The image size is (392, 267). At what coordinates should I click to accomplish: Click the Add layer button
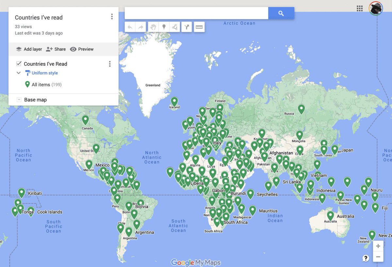click(29, 49)
